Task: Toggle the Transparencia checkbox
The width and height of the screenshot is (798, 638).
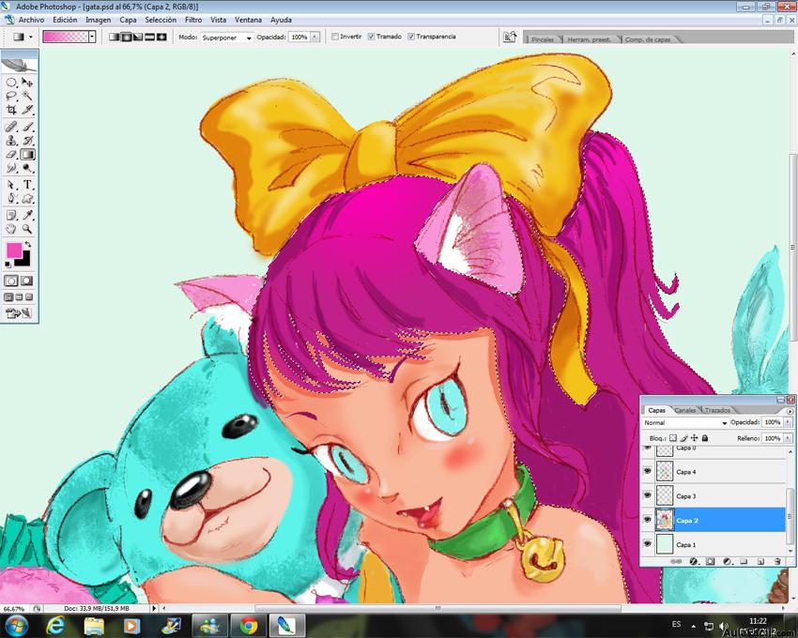Action: coord(410,37)
